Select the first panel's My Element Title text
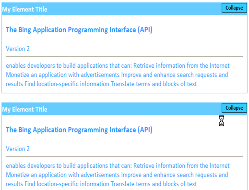This screenshot has width=249, height=190. [x=24, y=9]
